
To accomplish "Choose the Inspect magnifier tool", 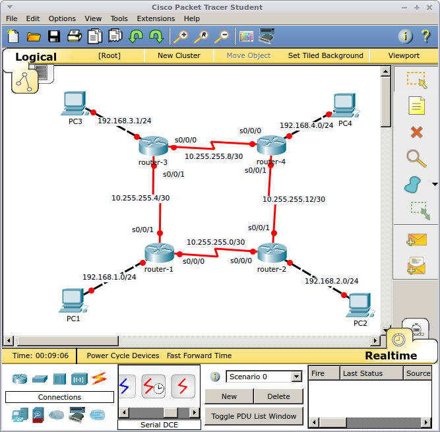I will [417, 159].
